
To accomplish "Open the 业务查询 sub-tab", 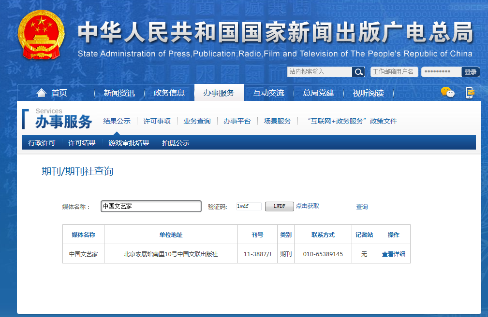I will tap(197, 121).
